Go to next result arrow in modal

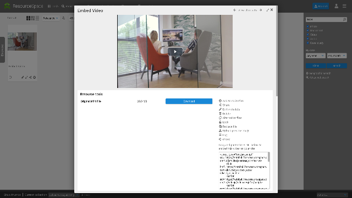(x=261, y=10)
